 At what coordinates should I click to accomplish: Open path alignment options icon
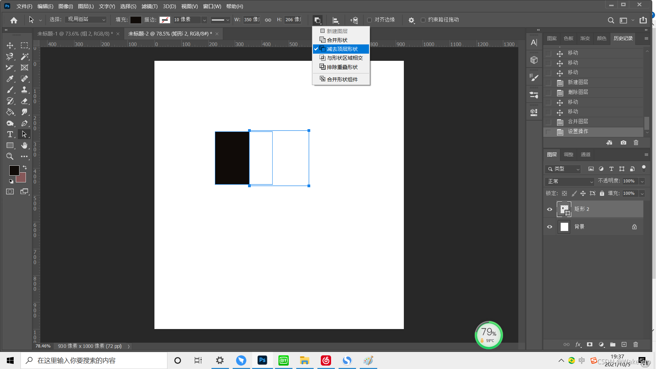point(336,20)
